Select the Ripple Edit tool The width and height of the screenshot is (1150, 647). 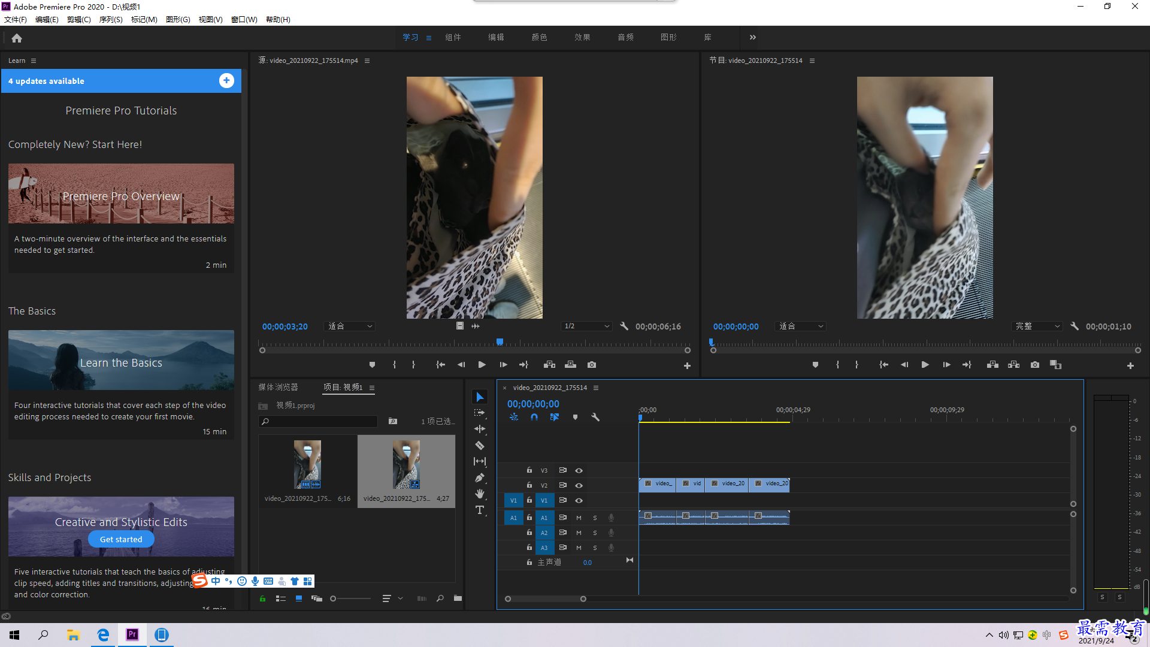click(480, 429)
